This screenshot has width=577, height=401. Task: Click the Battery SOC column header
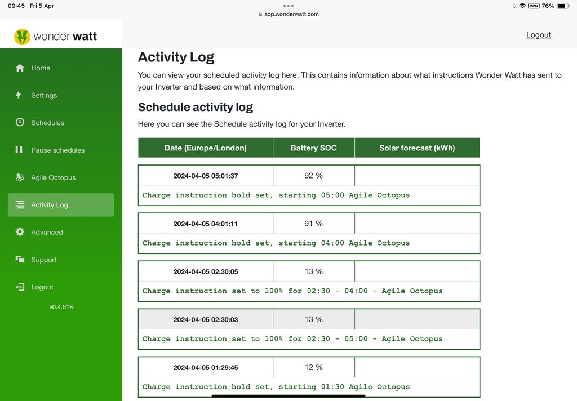point(313,148)
